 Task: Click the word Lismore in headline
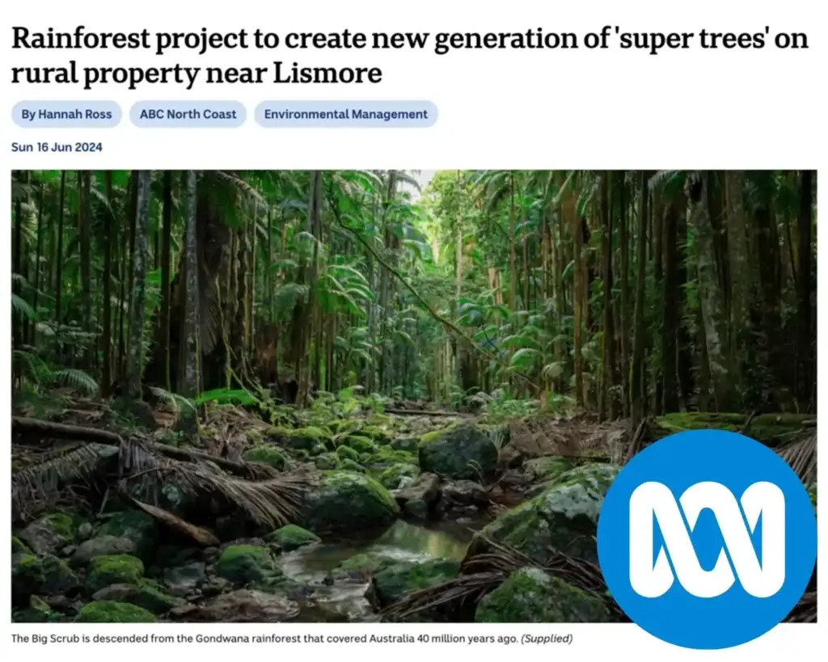tap(327, 73)
